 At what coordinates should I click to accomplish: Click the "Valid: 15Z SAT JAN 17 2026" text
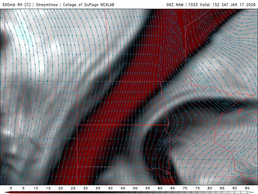(x=228, y=5)
